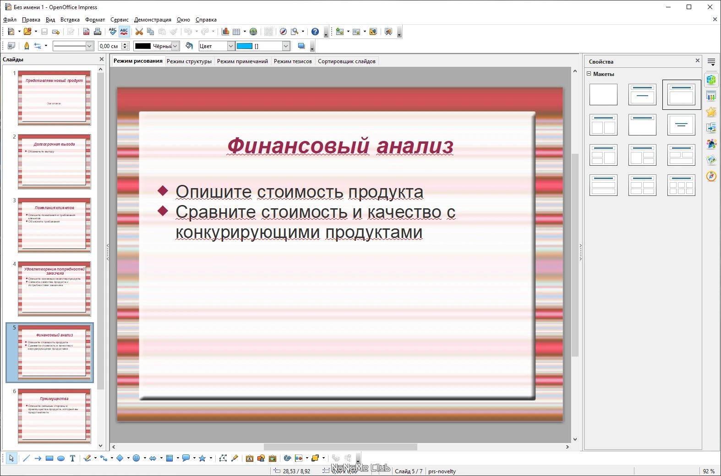Select slide 2 thumbnail Долгосрочная выгода

(55, 162)
